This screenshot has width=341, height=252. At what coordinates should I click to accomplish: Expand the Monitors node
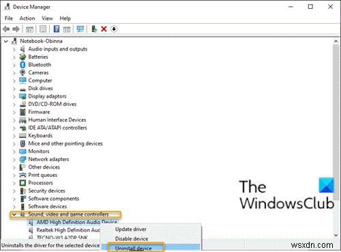(x=14, y=152)
